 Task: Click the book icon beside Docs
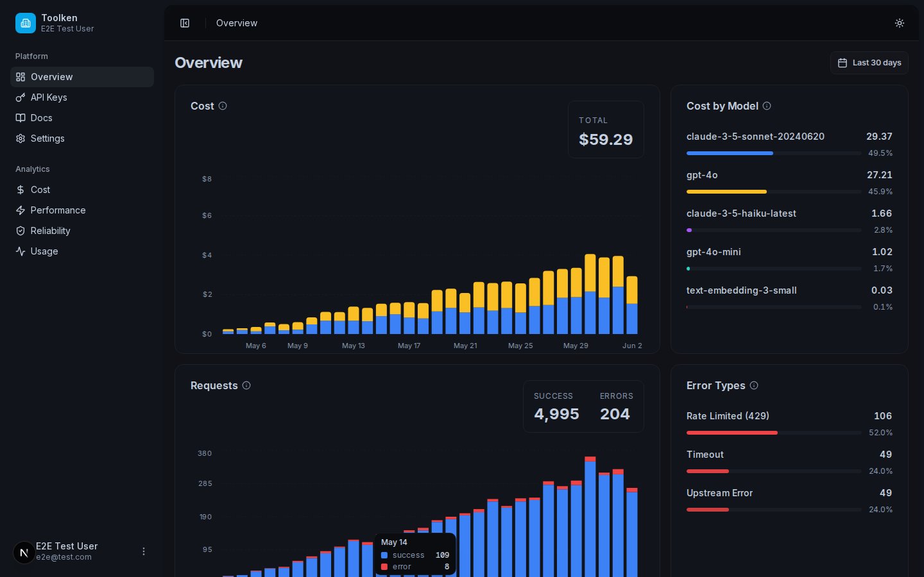(21, 118)
